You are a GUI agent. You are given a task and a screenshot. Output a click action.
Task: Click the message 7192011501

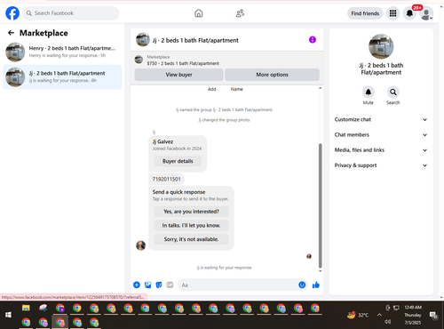[x=166, y=179]
